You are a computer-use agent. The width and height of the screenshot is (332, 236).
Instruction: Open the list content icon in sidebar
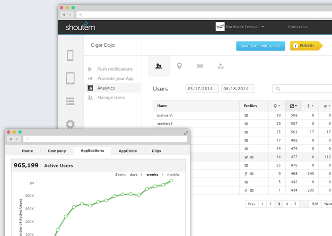pos(70,101)
